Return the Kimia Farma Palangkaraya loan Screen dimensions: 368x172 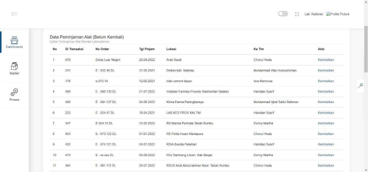click(326, 102)
